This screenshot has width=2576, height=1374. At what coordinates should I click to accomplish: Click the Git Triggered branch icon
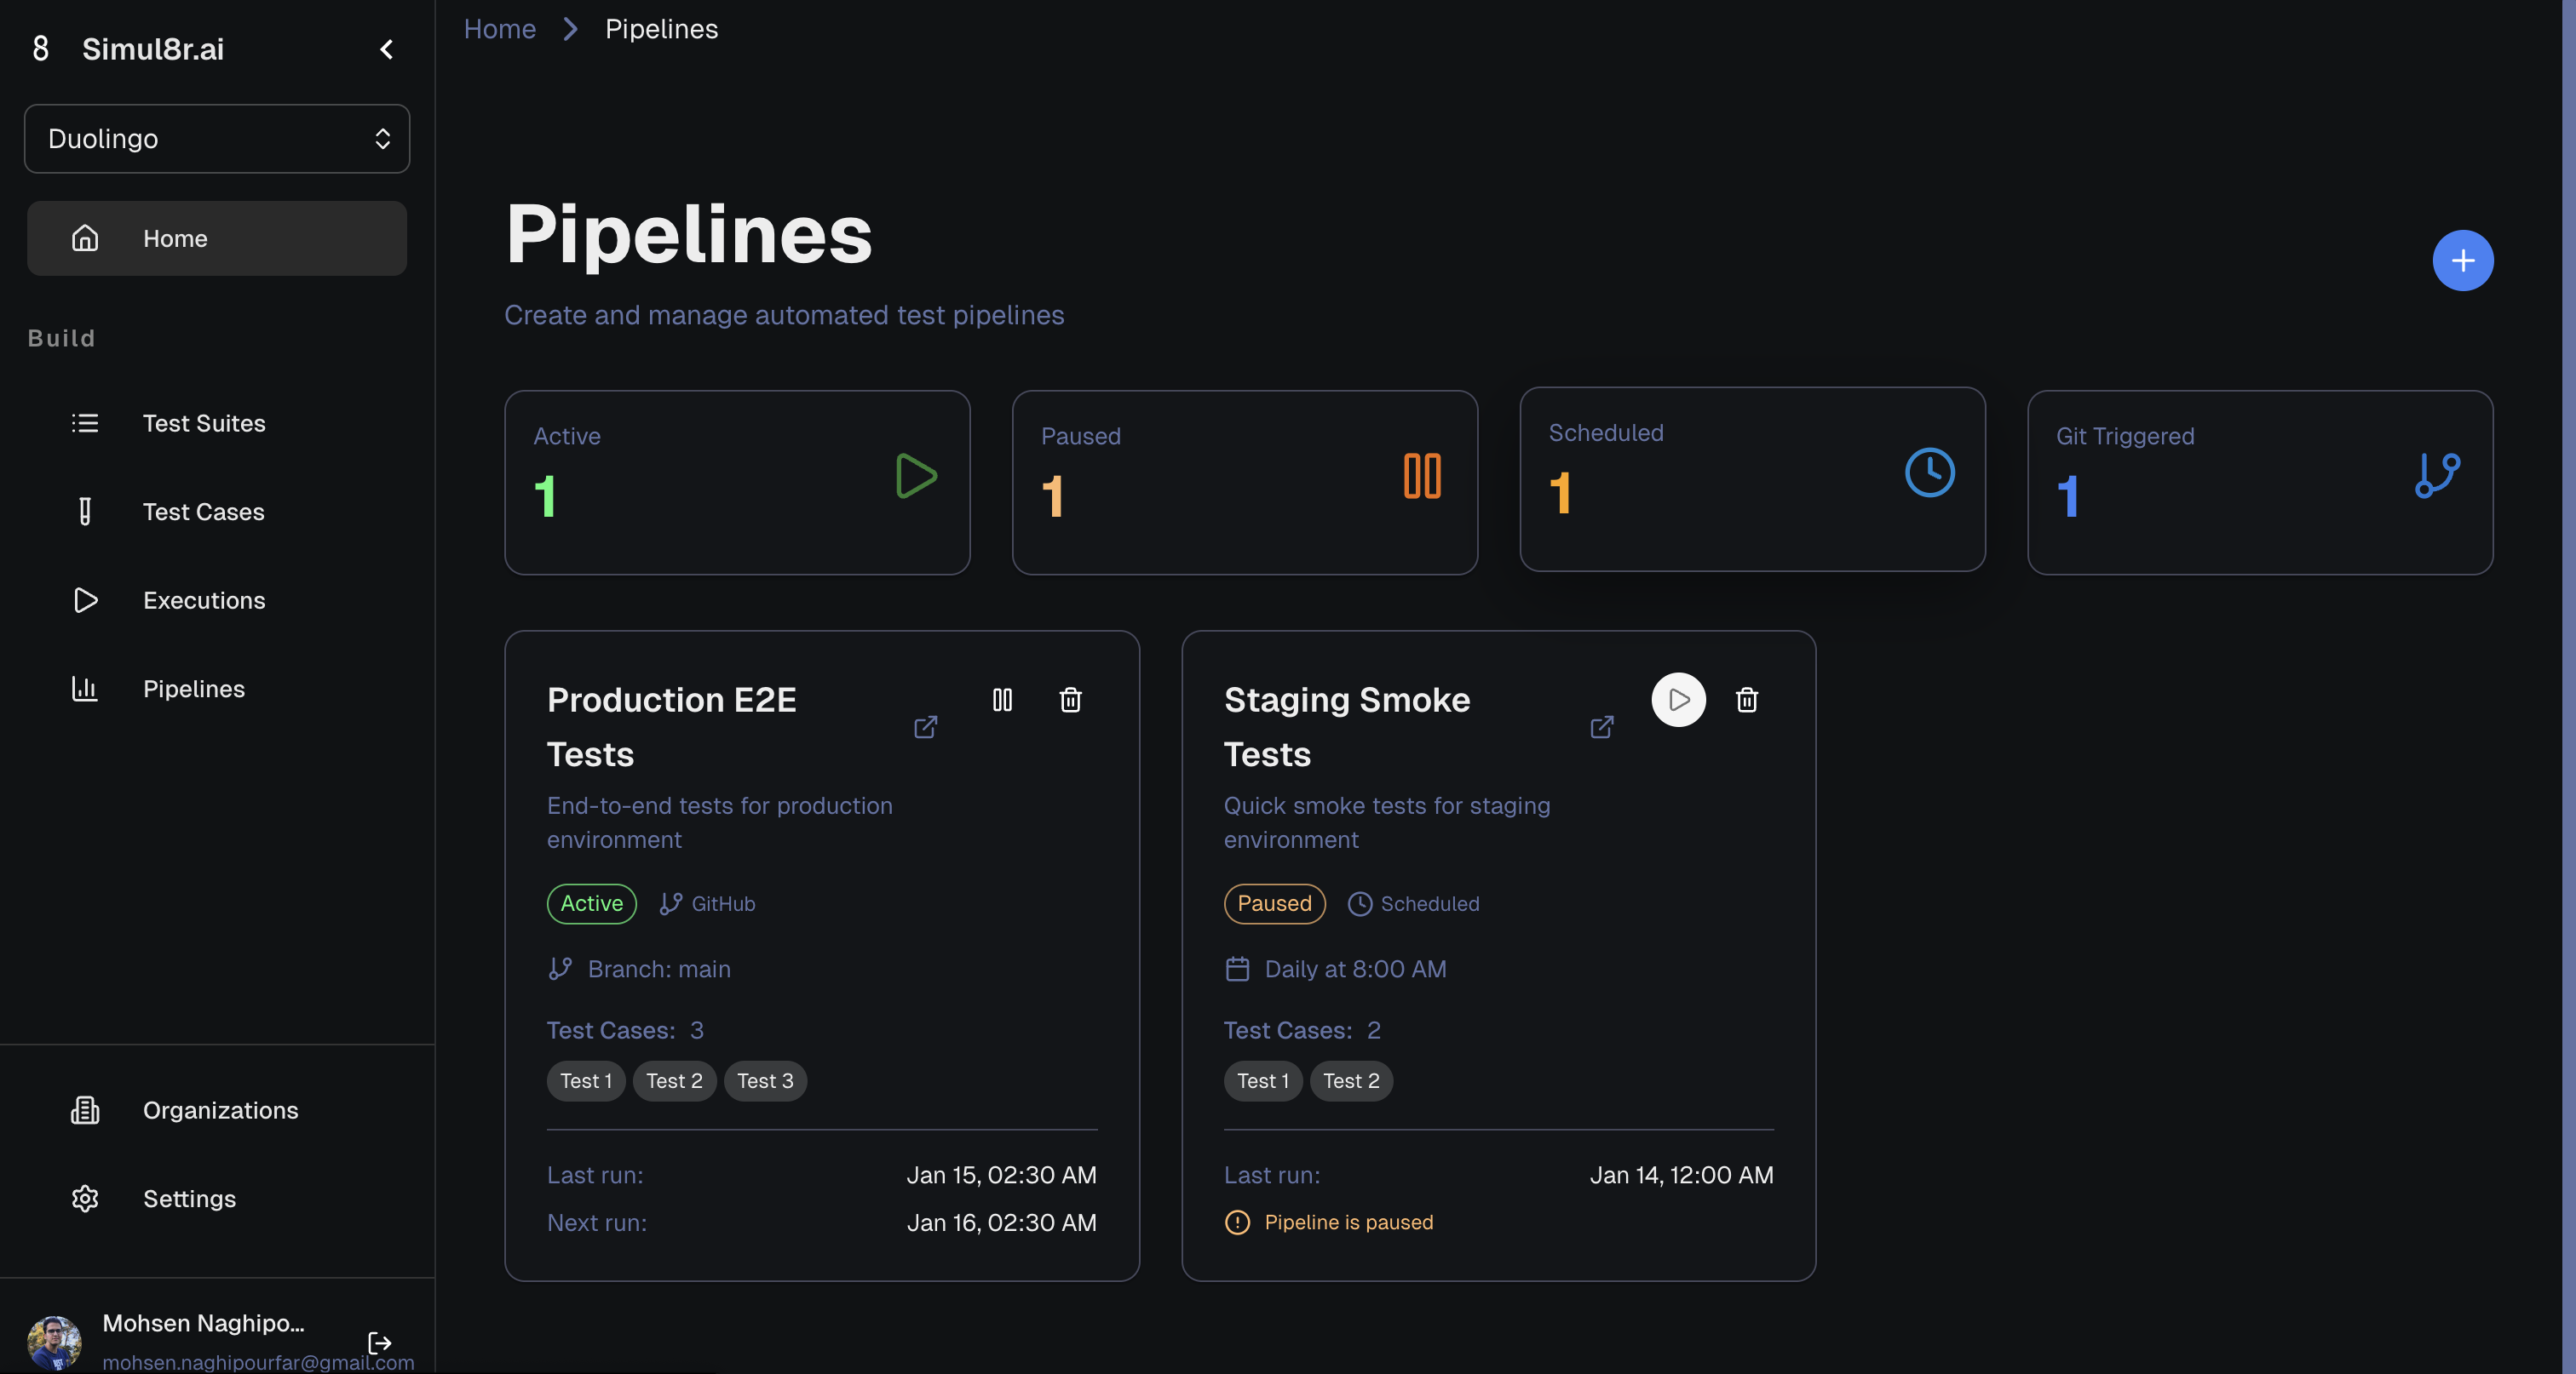tap(2437, 476)
